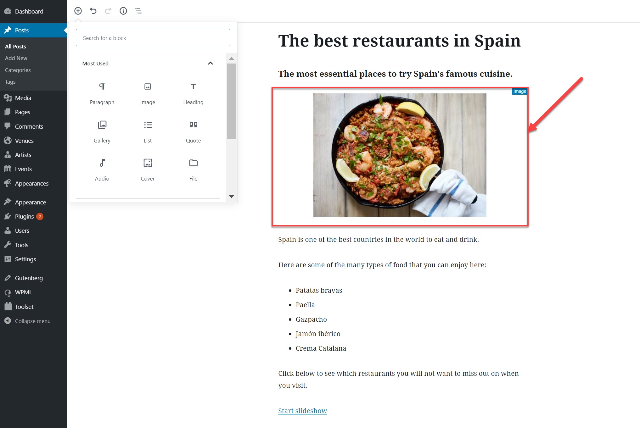Open Dashboard in admin sidebar
The image size is (640, 428).
coord(33,11)
